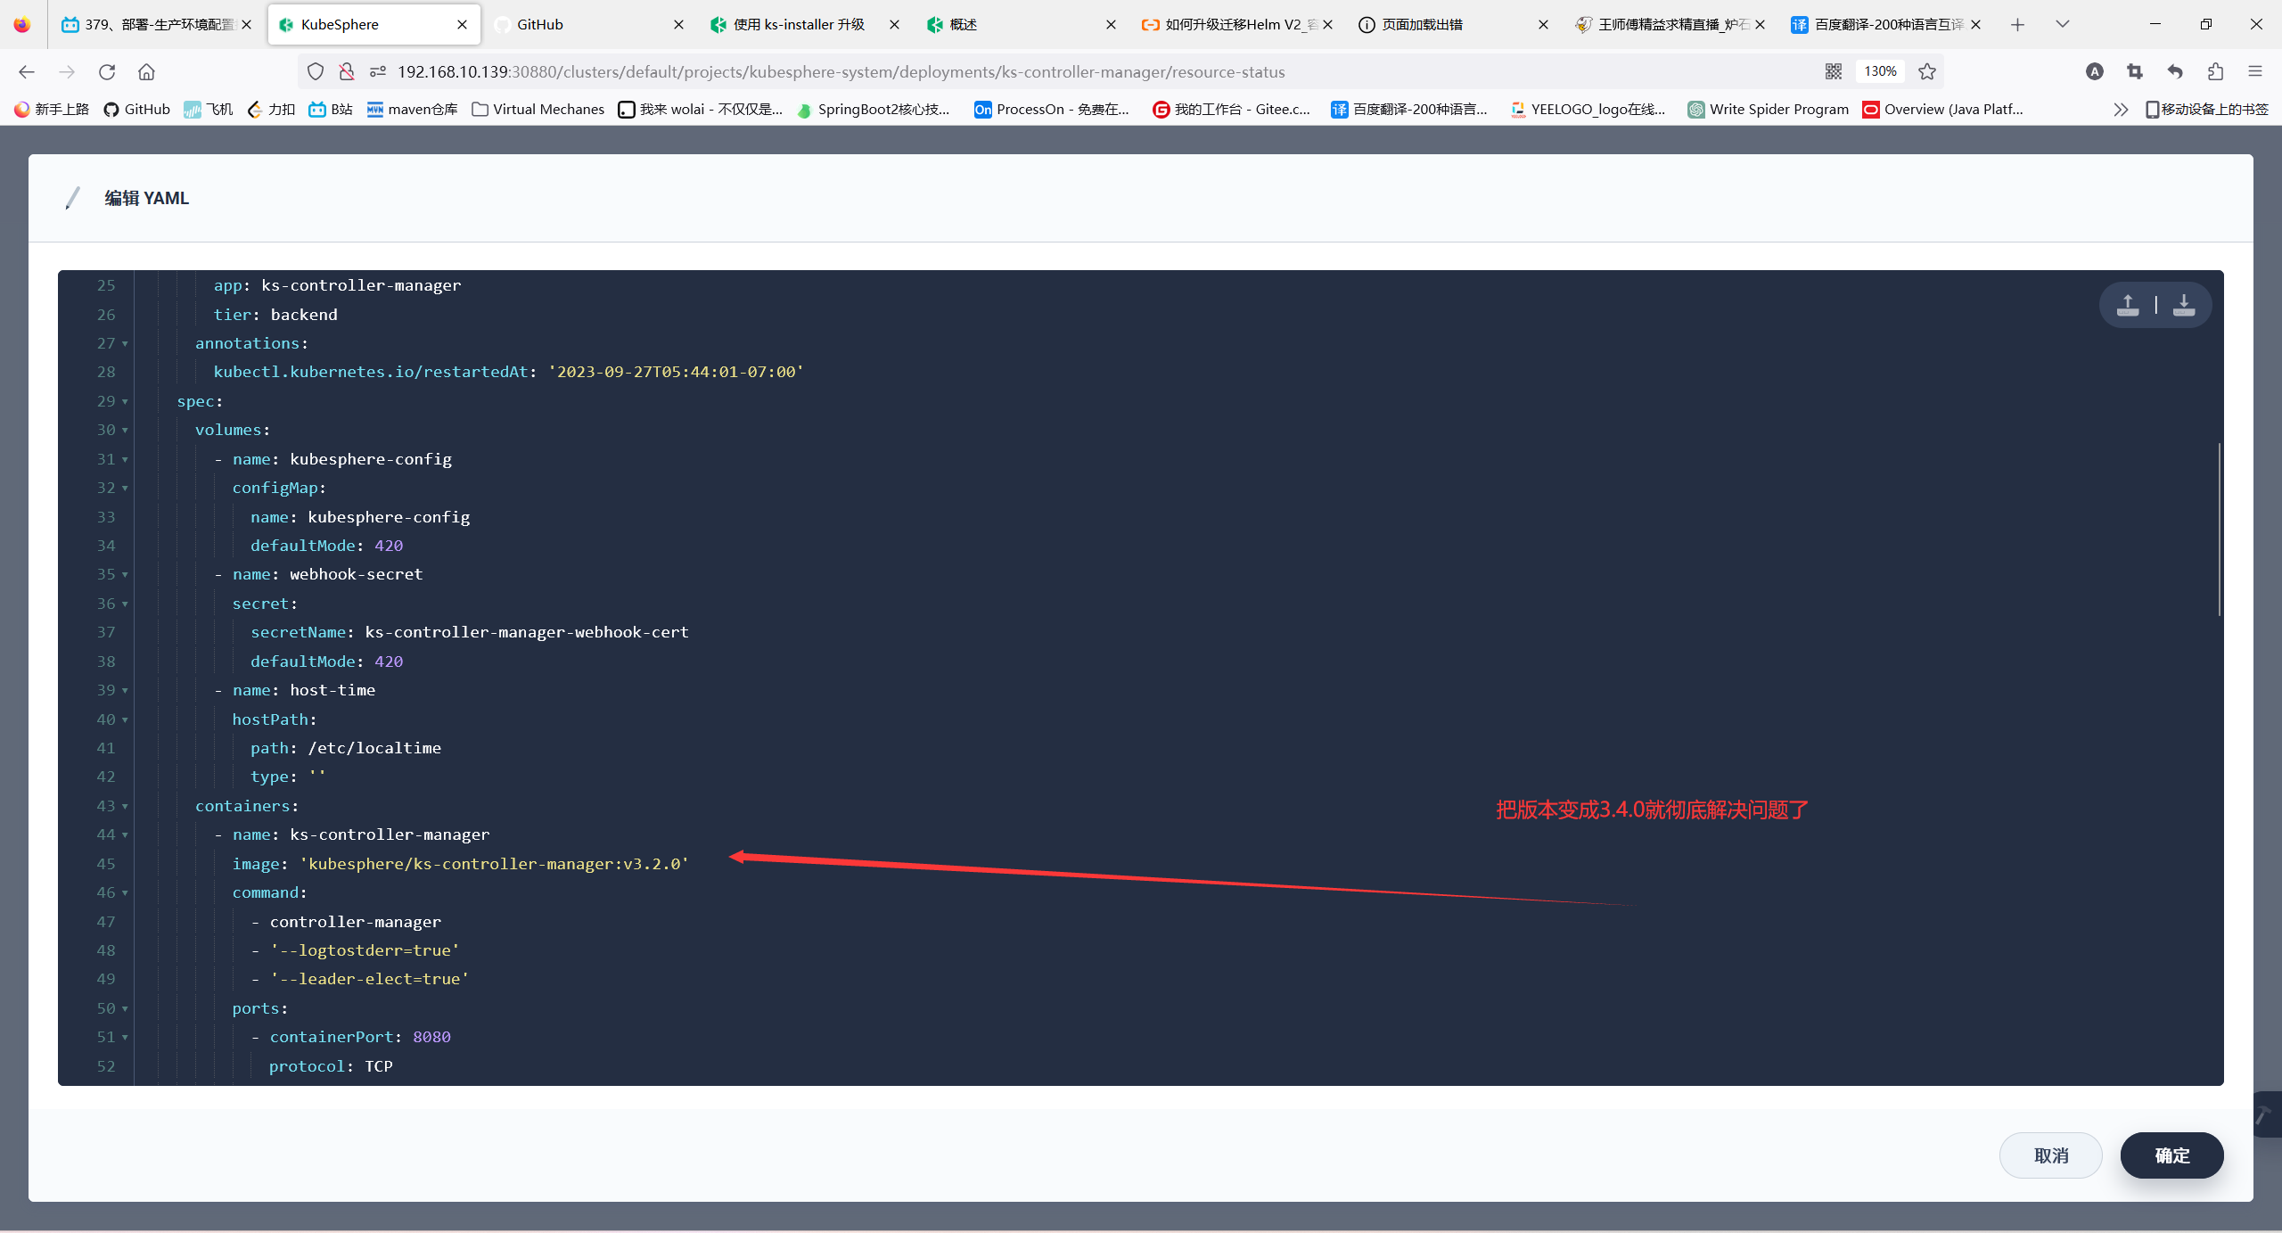Fold the ports block at line 50
The width and height of the screenshot is (2282, 1233).
tap(125, 1009)
